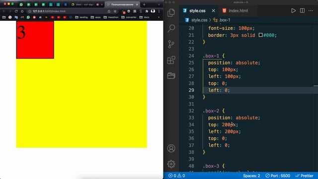Open the .box-1 breadcrumb symbol dropdown
Screen dimensions: 318x179
coord(222,20)
